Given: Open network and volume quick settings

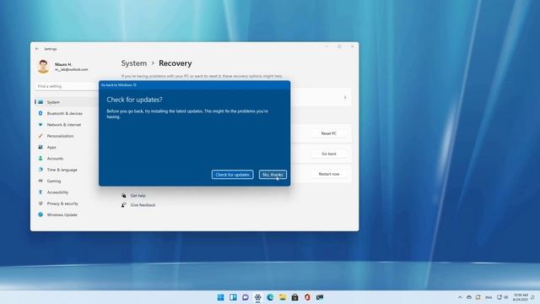Looking at the screenshot, I should tap(503, 297).
